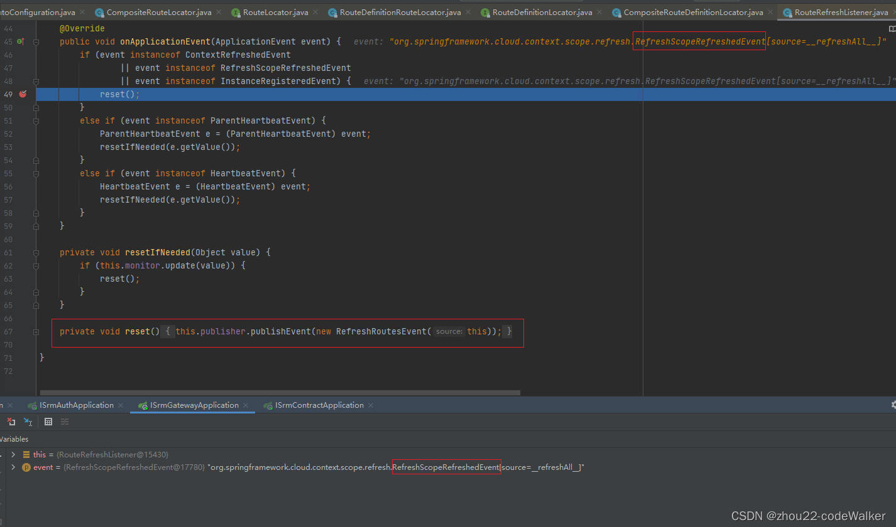Click the editor horizontal scrollbar
The image size is (896, 527).
(280, 393)
